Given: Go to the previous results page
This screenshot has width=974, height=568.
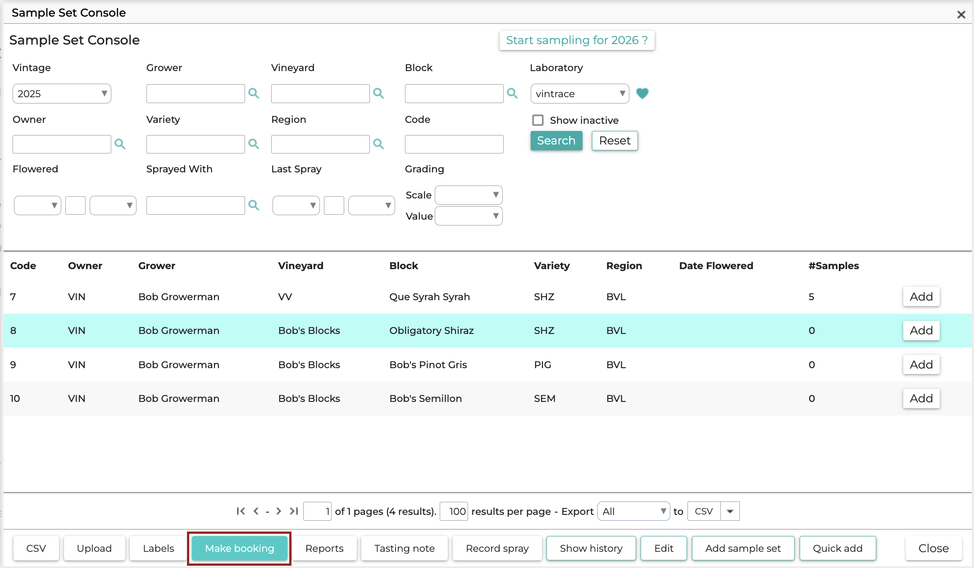Looking at the screenshot, I should (256, 511).
